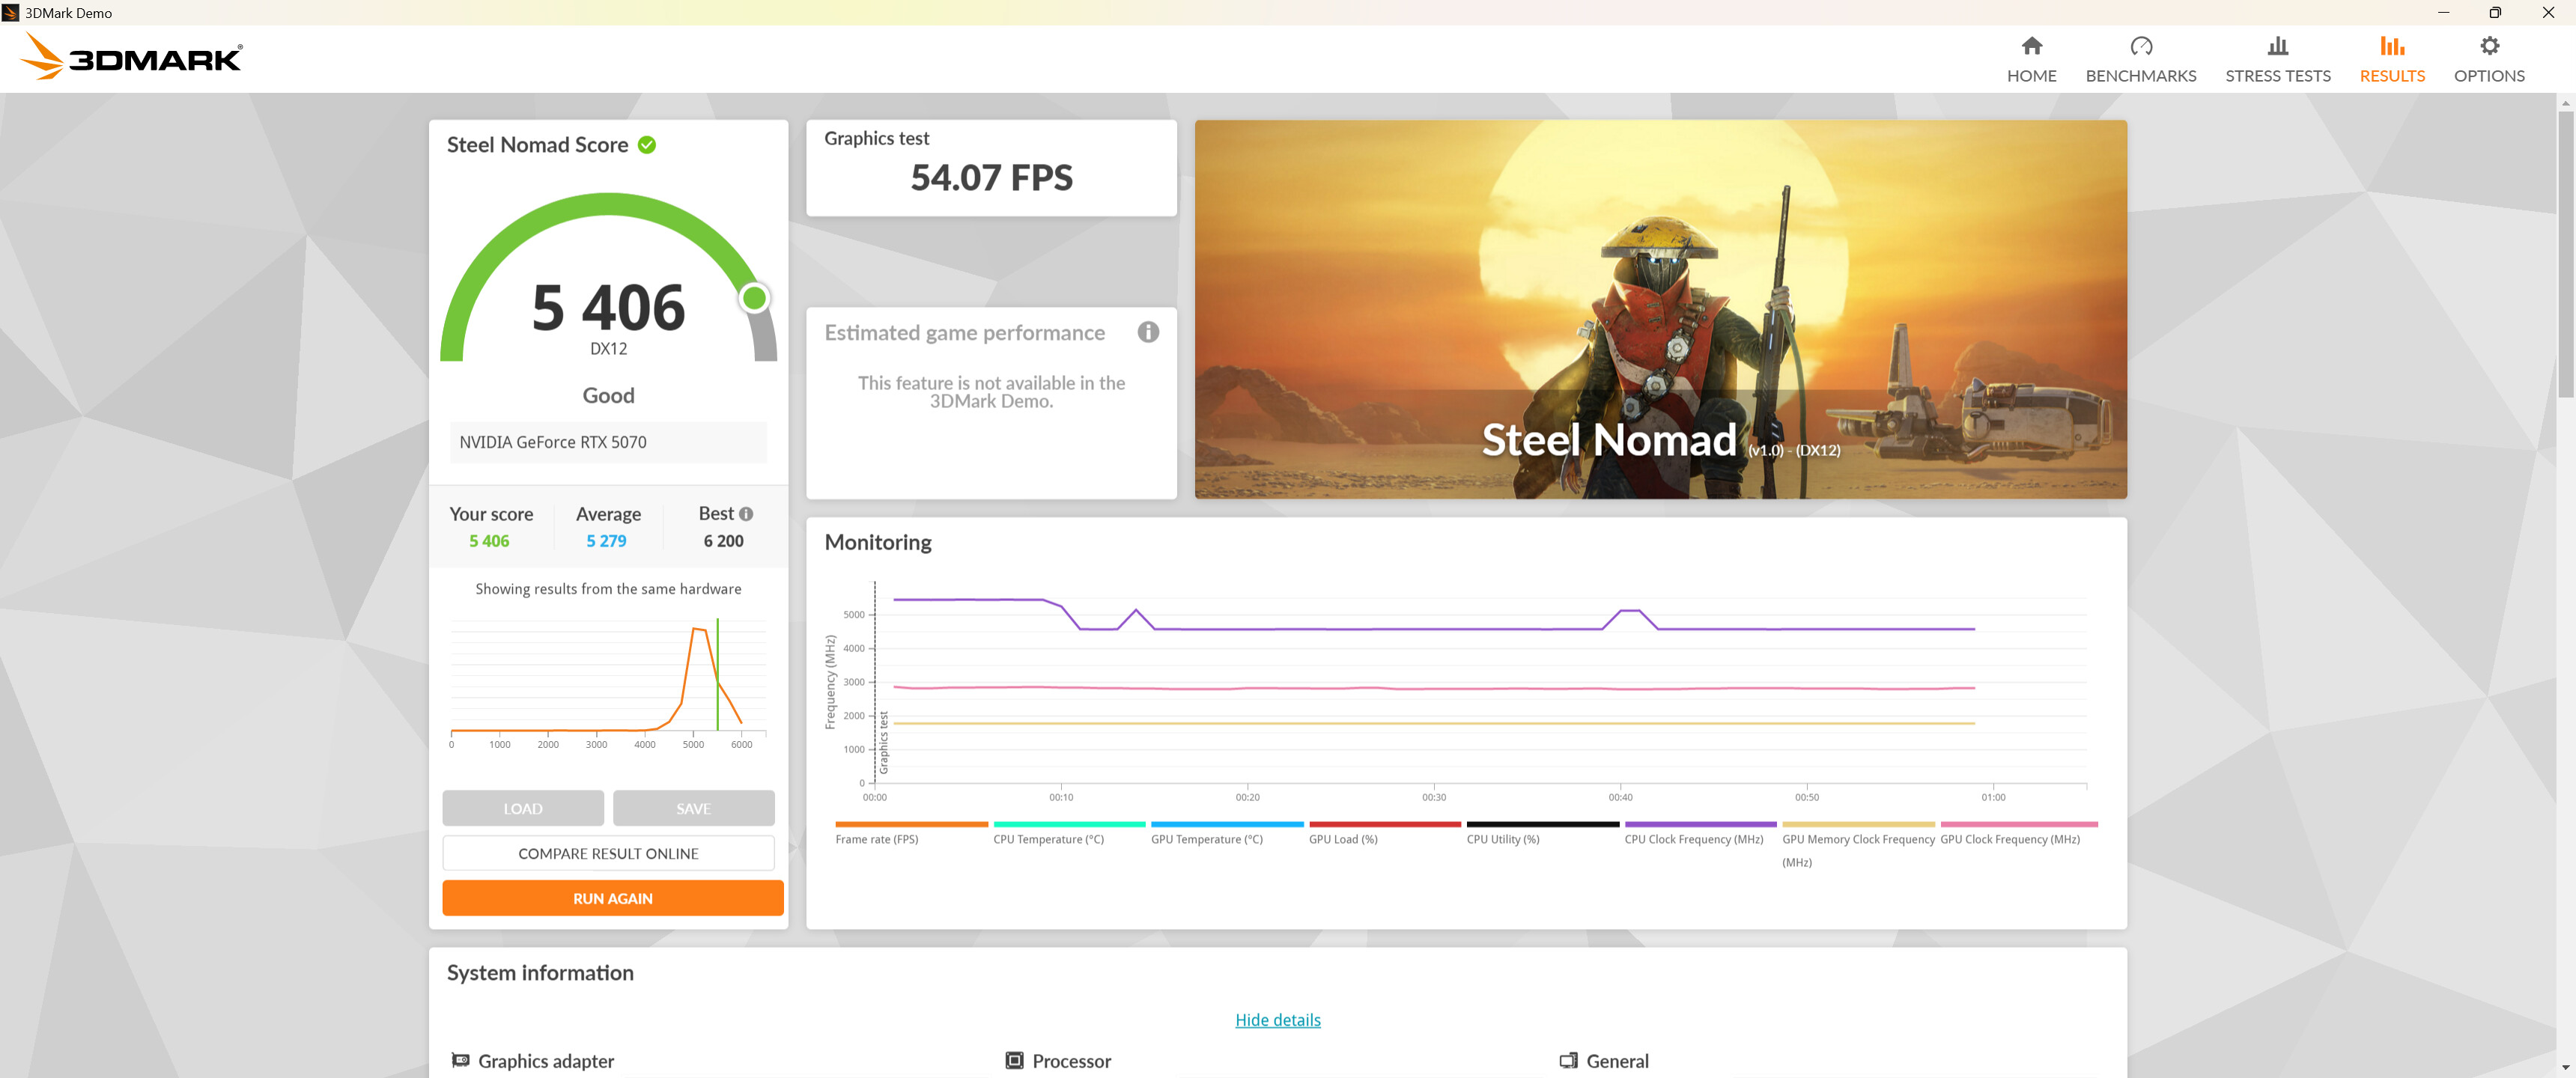
Task: Click the 54.07 FPS graphics test value
Action: (x=991, y=178)
